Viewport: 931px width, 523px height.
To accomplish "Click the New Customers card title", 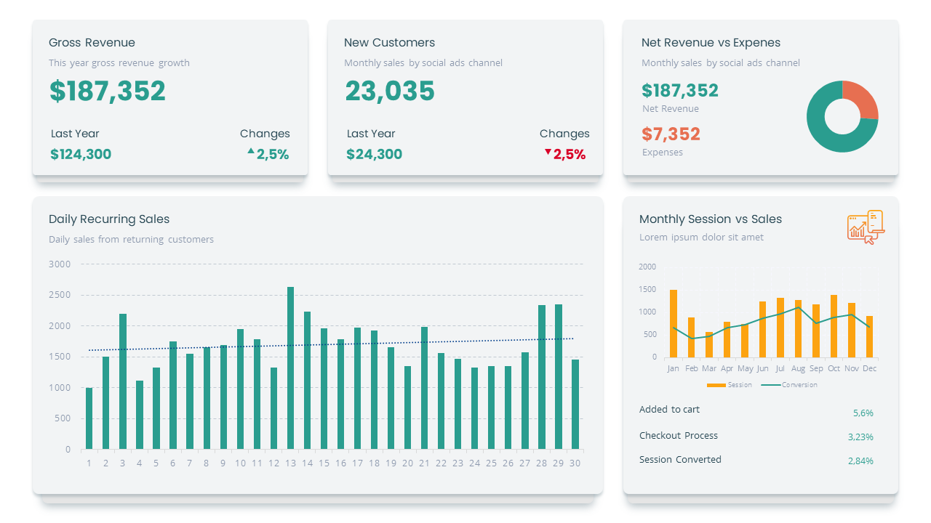I will tap(389, 43).
